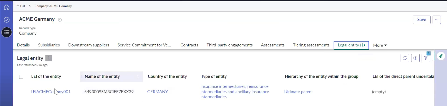Refresh the Legal entity list
Screen dimensions: 447x106
pos(405,58)
